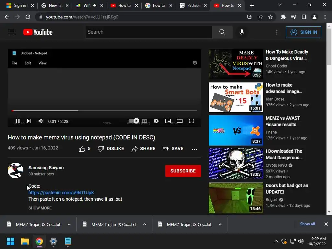Expand first MEMZ Trojan download options chevron

69,224
